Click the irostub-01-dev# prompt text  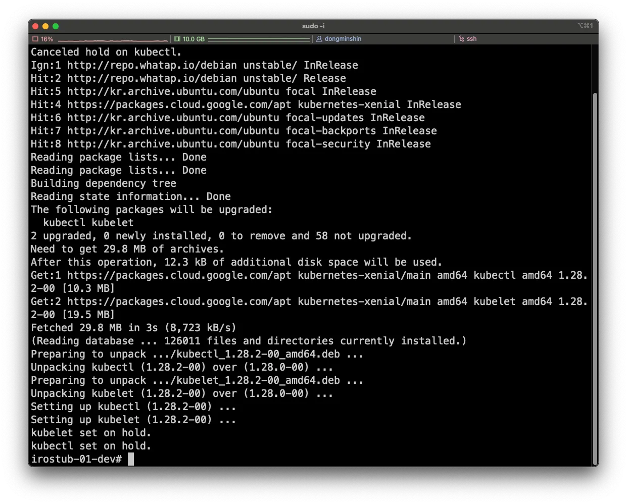76,459
